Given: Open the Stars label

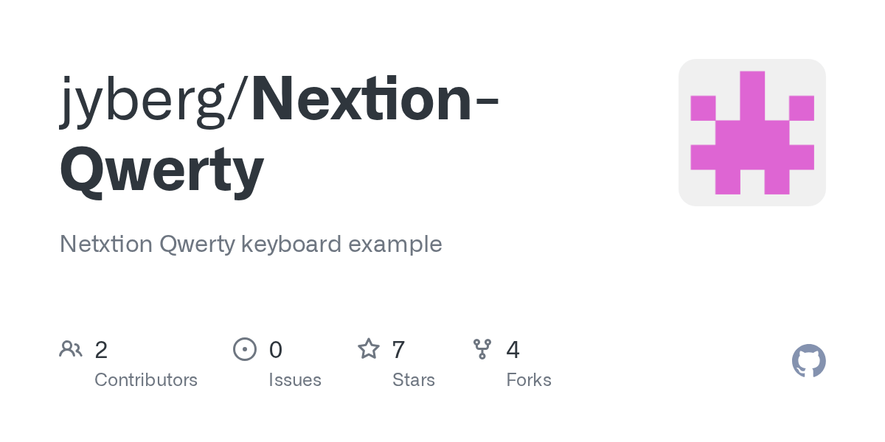Looking at the screenshot, I should (x=414, y=380).
